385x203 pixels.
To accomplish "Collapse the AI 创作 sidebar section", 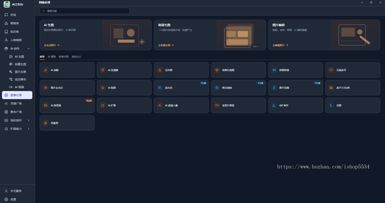I will click(x=29, y=49).
